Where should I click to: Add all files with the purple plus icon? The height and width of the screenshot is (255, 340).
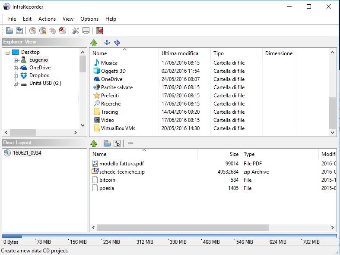click(117, 43)
